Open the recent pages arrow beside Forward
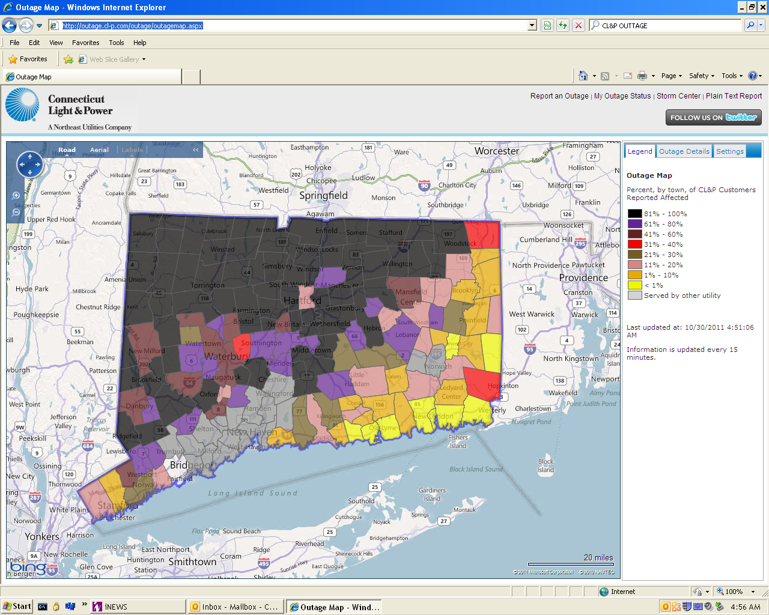Screen dimensions: 769x615 (39, 26)
